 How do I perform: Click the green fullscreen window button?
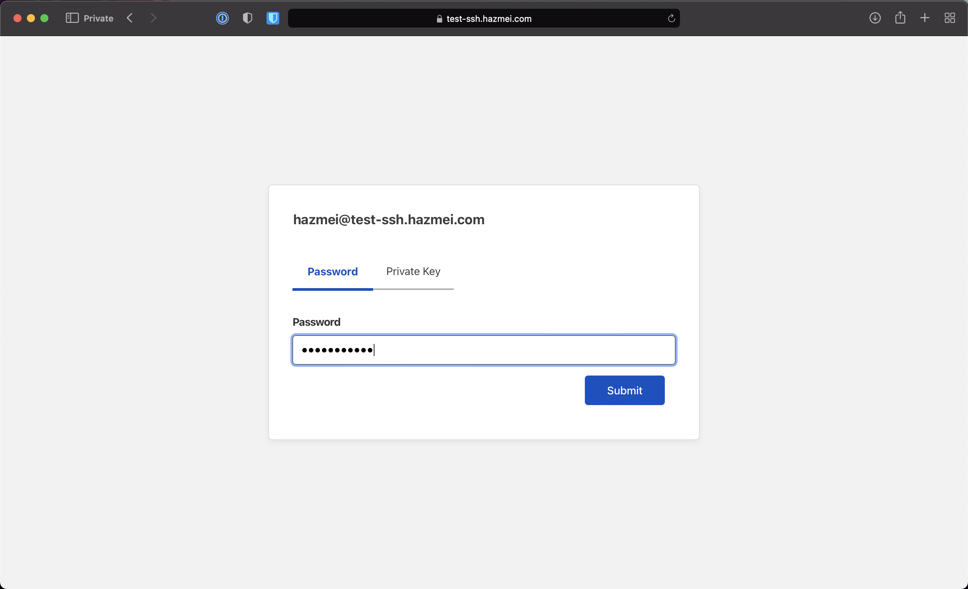(44, 18)
